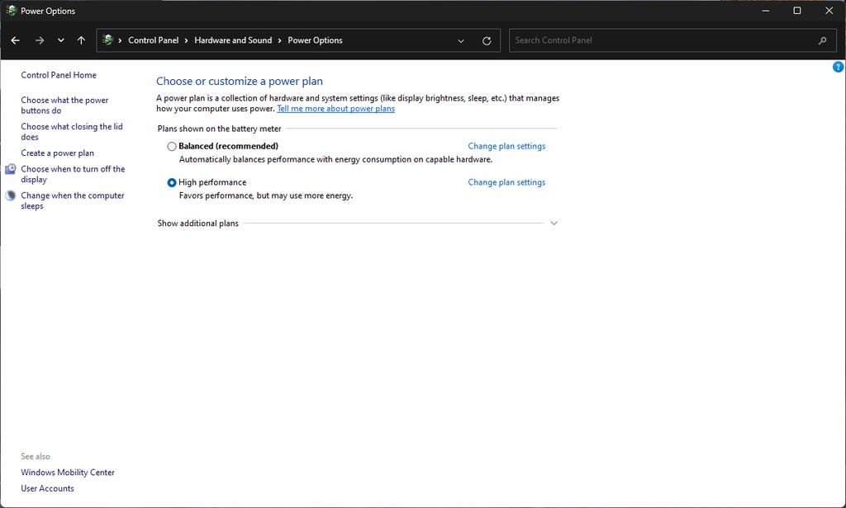Image resolution: width=846 pixels, height=508 pixels.
Task: Click the Choose or customize a power plan heading
Action: 240,82
